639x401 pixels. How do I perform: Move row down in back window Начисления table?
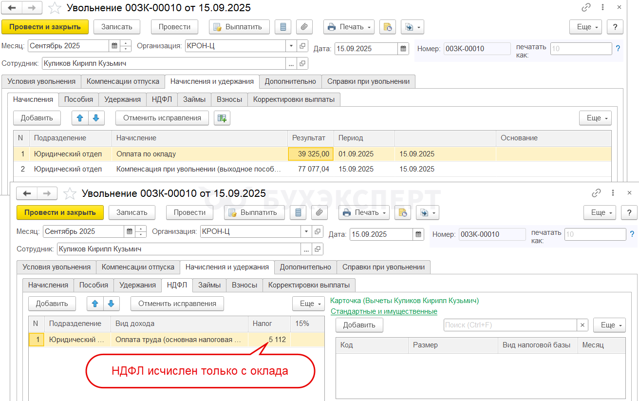click(96, 118)
